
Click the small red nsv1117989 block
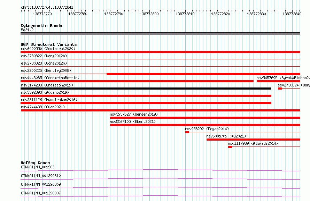230,147
